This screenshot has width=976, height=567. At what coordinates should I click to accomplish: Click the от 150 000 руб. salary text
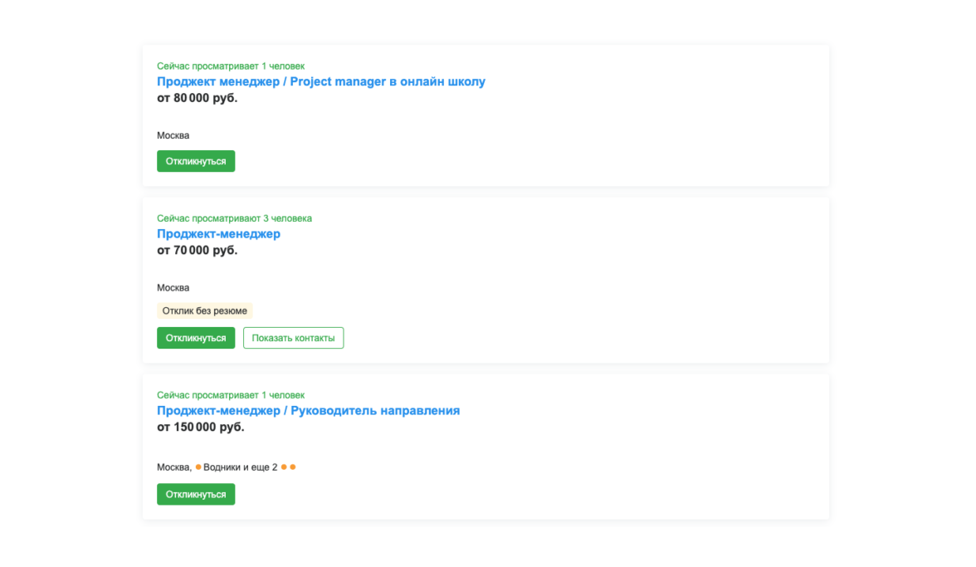click(201, 428)
